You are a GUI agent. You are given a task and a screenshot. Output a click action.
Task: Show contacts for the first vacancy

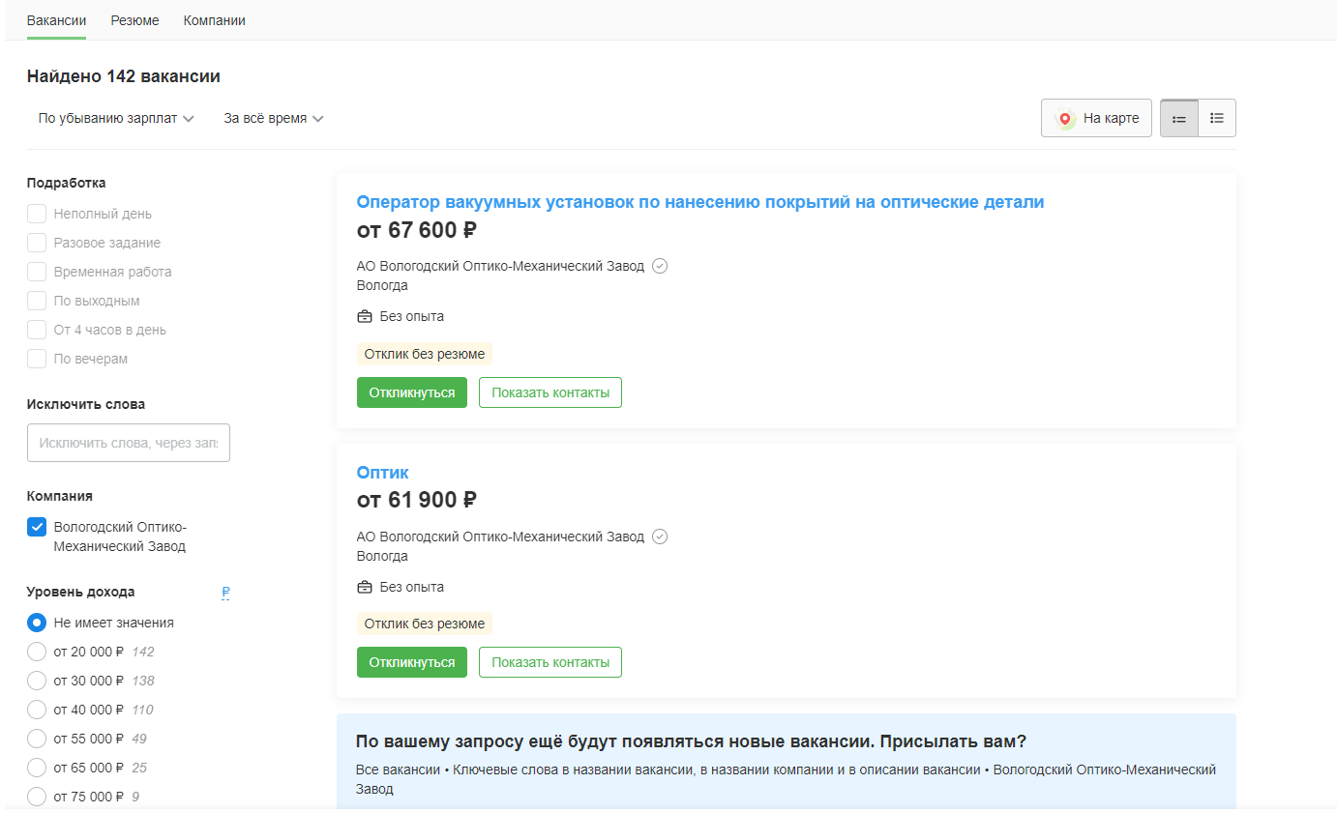(550, 392)
